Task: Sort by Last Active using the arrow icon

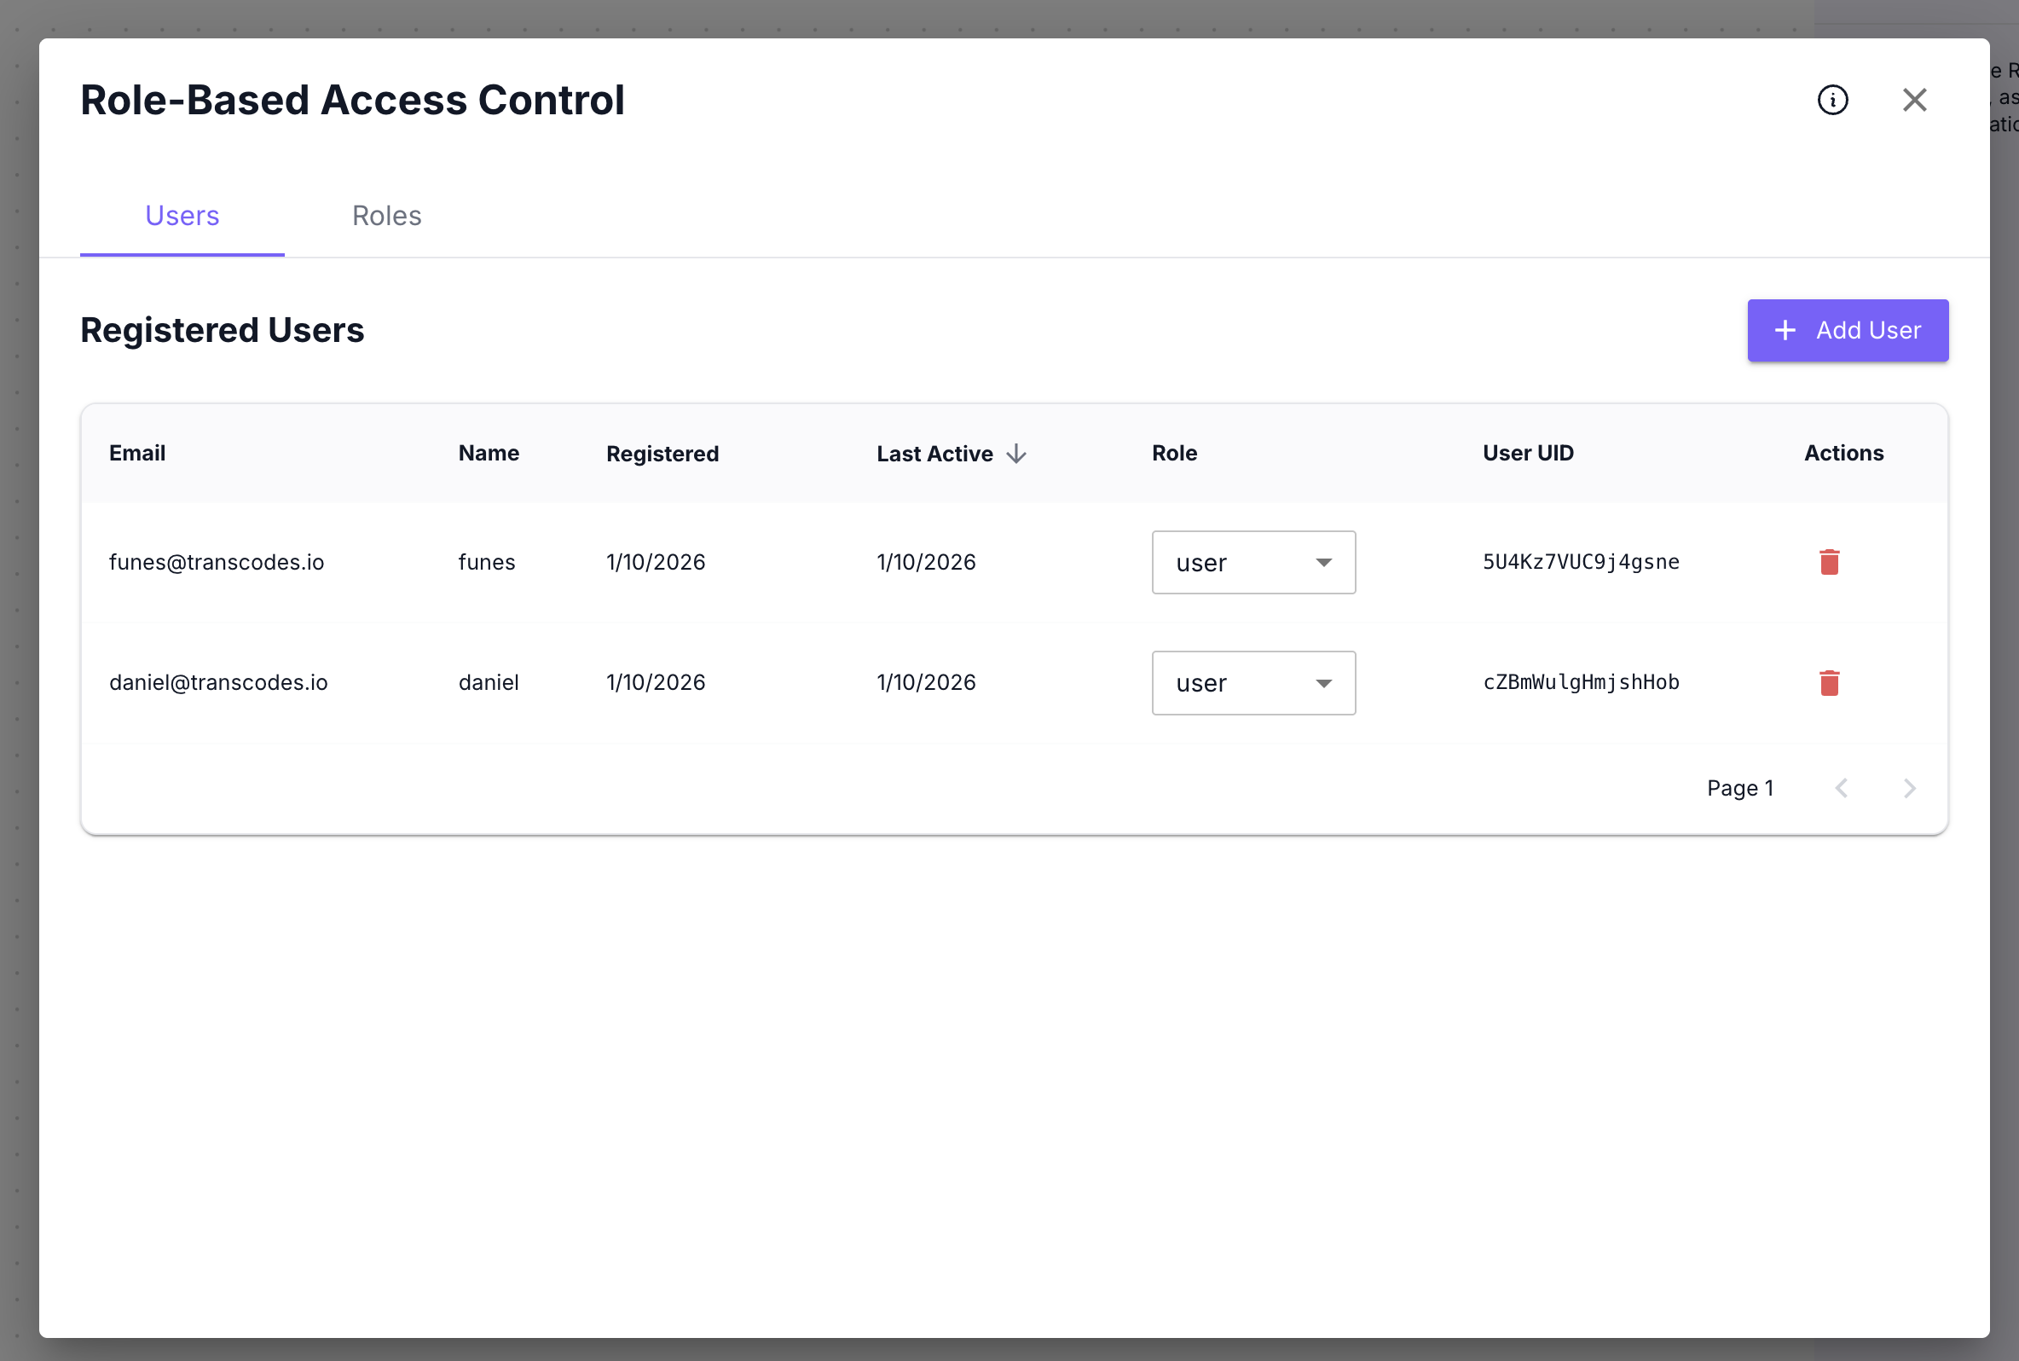Action: [1016, 453]
